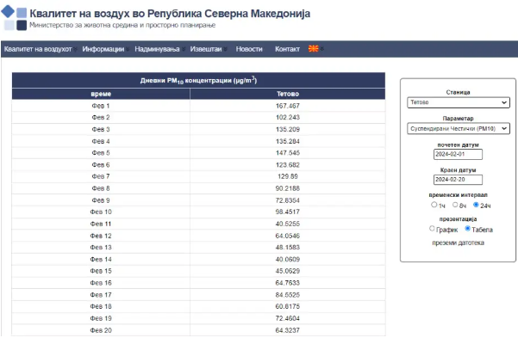Viewport: 518px width, 344px height.
Task: Select the 1ч time interval option
Action: click(434, 205)
